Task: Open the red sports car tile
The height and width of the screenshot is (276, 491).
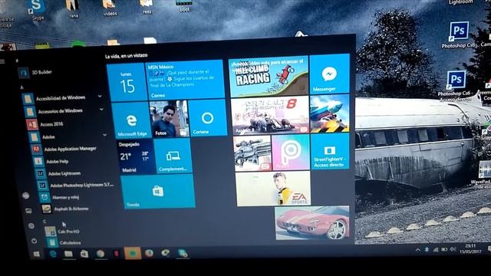Action: coord(312,223)
